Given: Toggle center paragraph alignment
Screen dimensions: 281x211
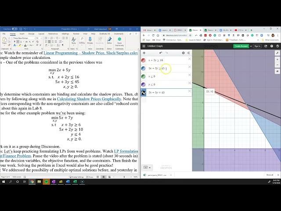Looking at the screenshot, I should pyautogui.click(x=49, y=42).
